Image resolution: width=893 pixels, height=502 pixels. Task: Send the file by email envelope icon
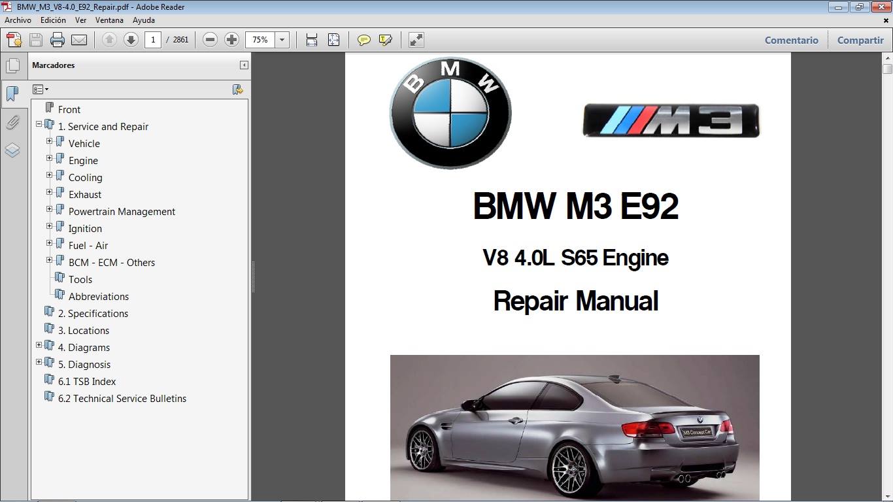point(79,40)
